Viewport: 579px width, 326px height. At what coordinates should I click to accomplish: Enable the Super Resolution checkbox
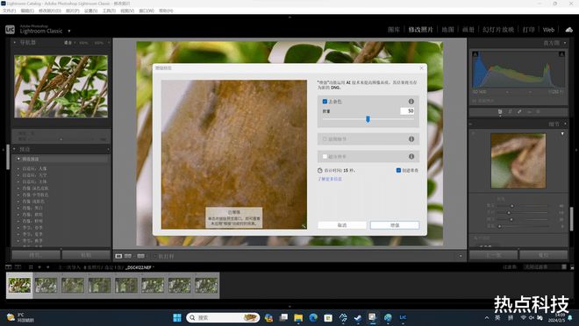coord(325,156)
